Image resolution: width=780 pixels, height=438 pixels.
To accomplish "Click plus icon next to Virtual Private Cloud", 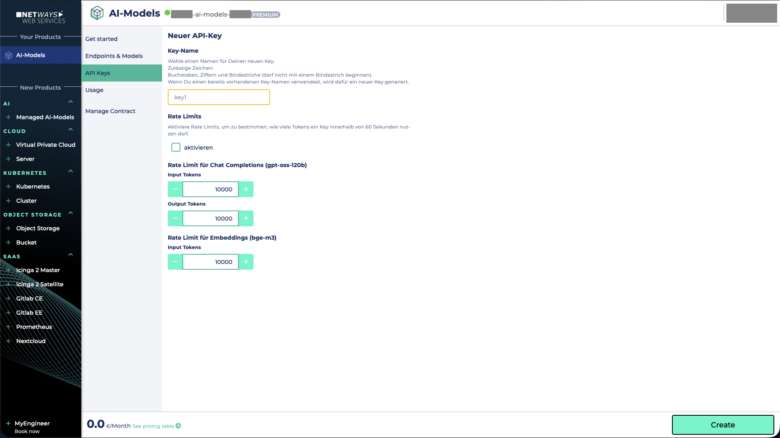I will (x=8, y=145).
